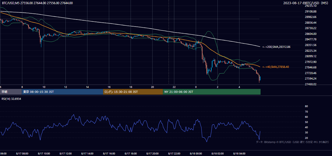The image size is (332, 156).
Task: Click hour tick '14' on price chart axis
Action: pyautogui.click(x=87, y=87)
